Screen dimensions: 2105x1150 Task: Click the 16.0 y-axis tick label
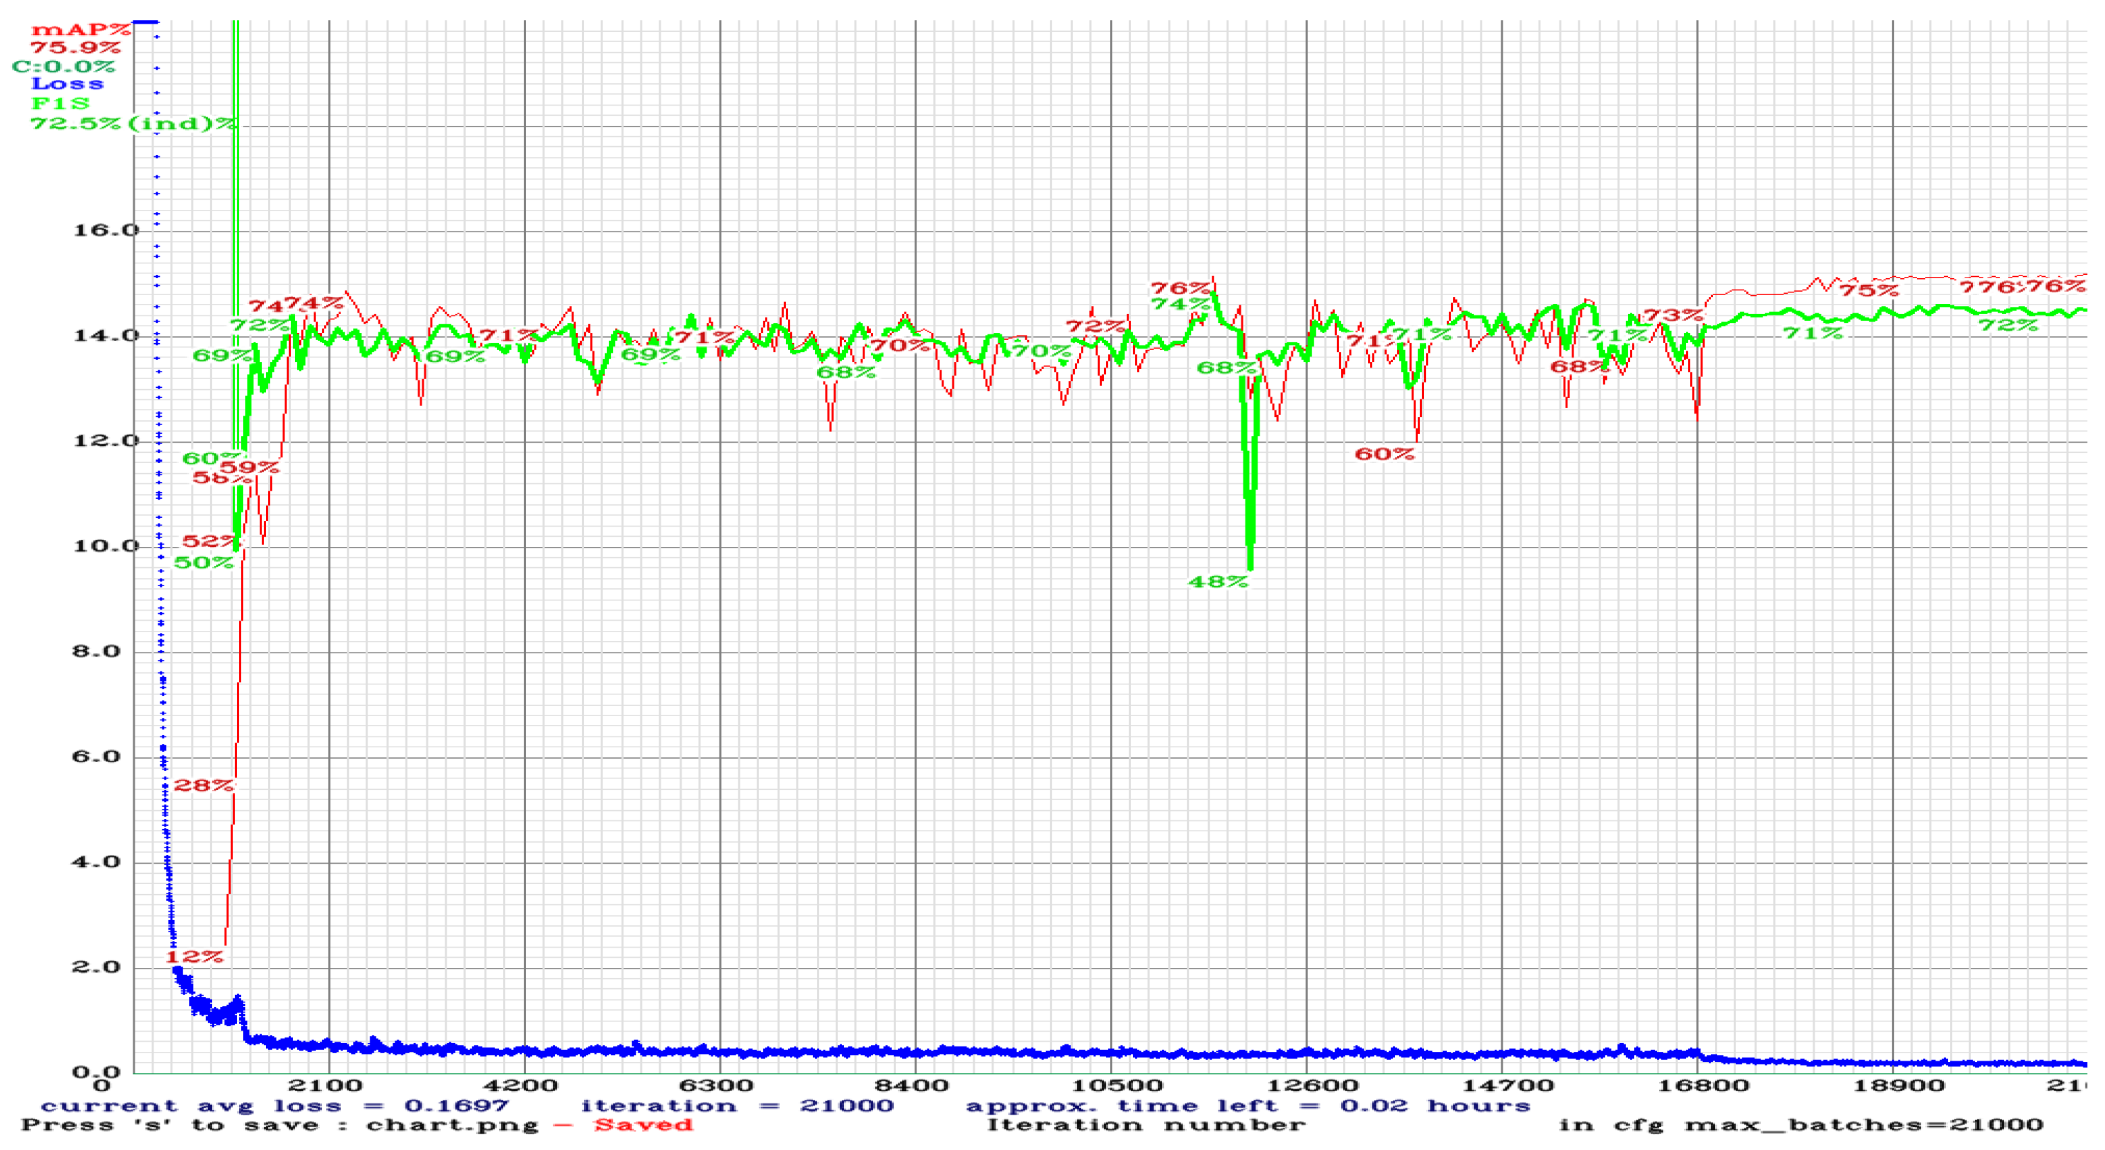[x=106, y=229]
